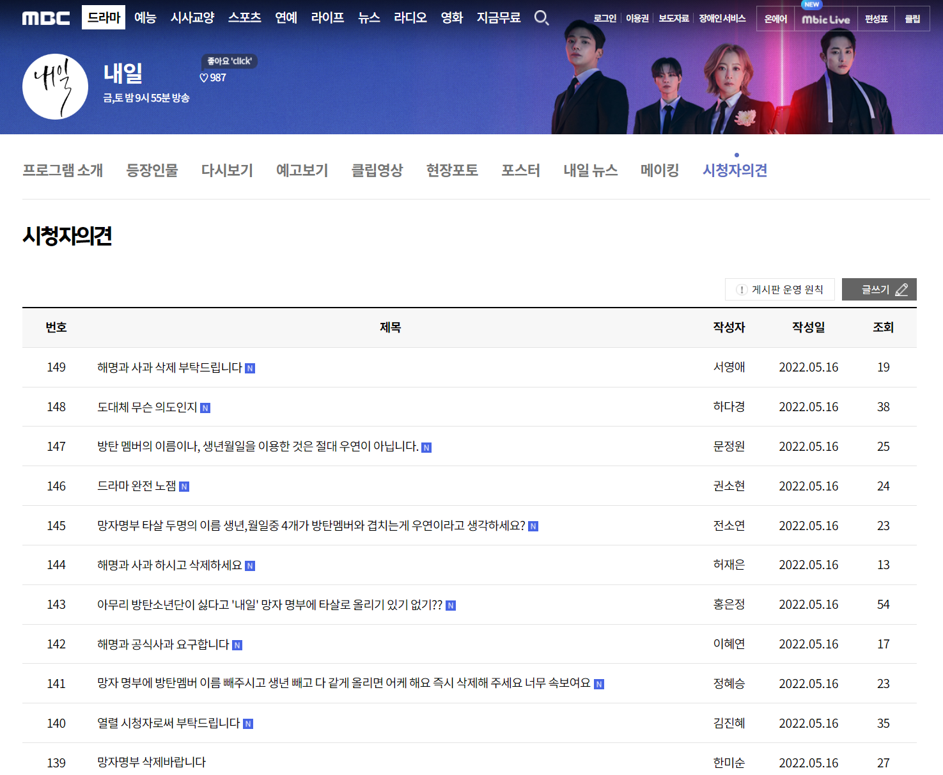Click the 로그인 link
The width and height of the screenshot is (943, 775).
(x=605, y=19)
